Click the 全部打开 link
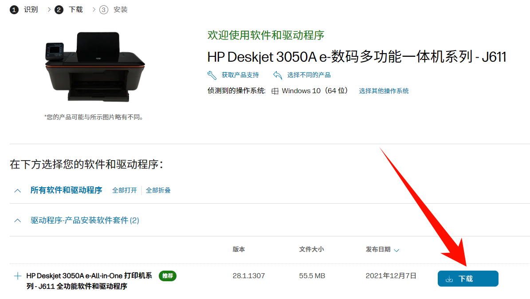The height and width of the screenshot is (299, 530). tap(124, 190)
